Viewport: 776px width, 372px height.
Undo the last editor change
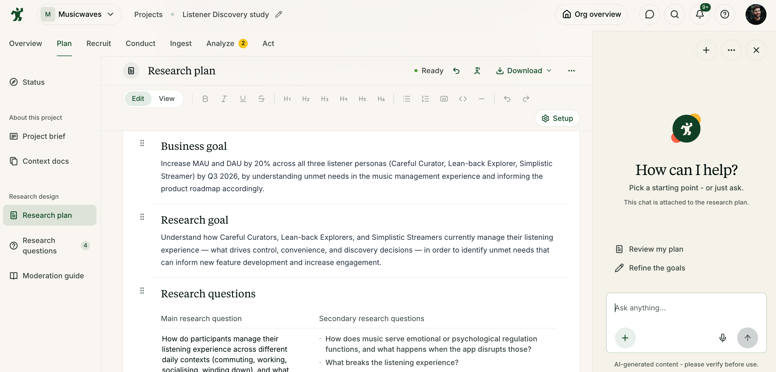point(507,99)
